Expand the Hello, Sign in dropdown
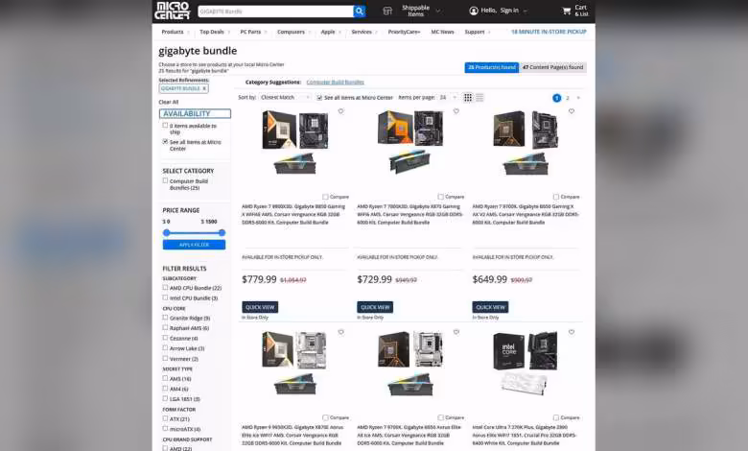 point(526,11)
